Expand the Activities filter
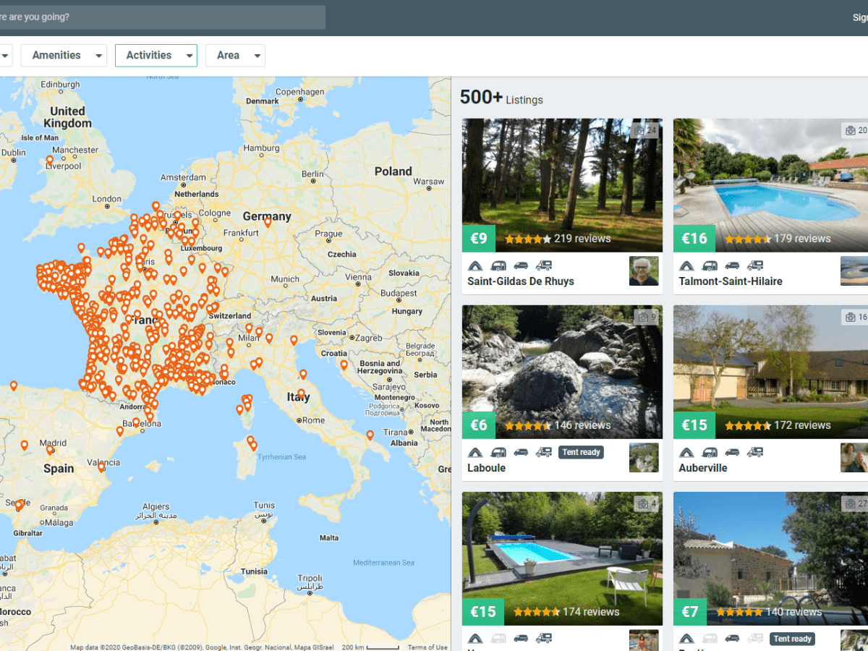868x651 pixels. [156, 55]
